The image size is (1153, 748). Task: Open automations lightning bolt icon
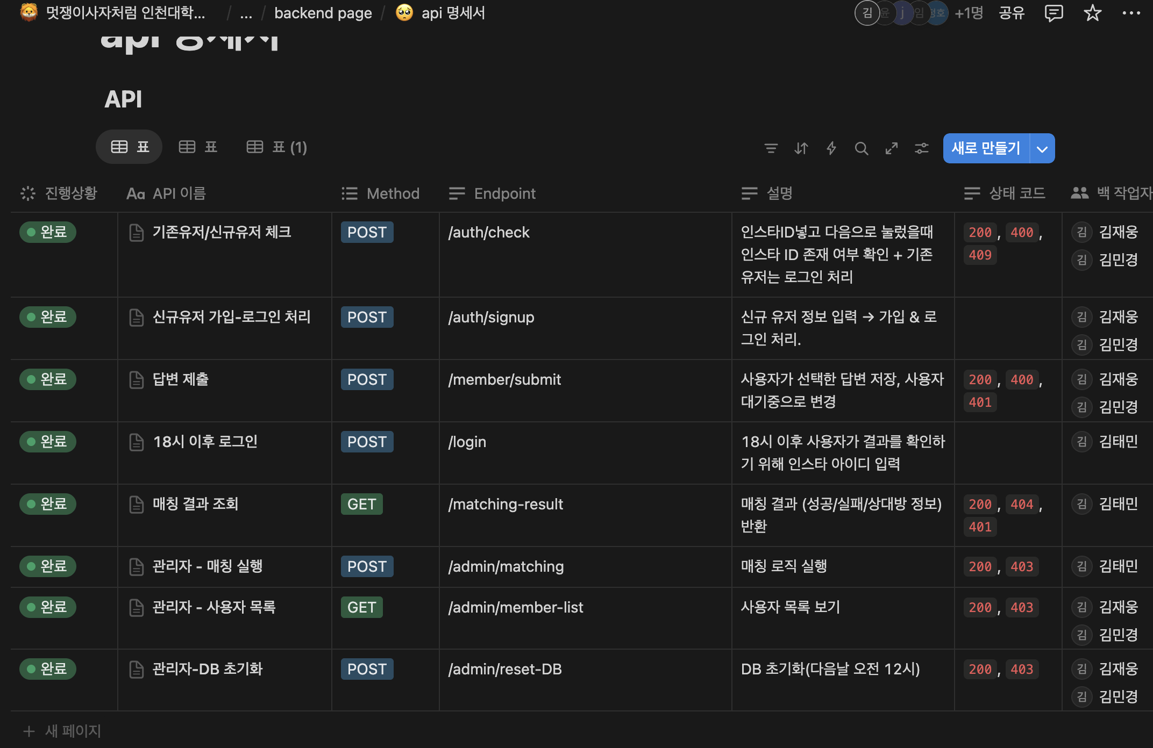point(831,148)
